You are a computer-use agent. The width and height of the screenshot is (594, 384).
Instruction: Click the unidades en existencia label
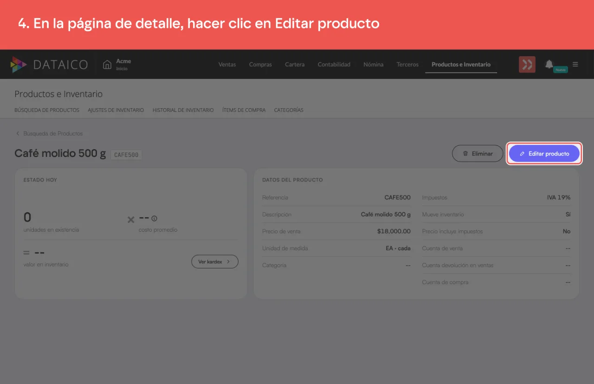pos(51,230)
